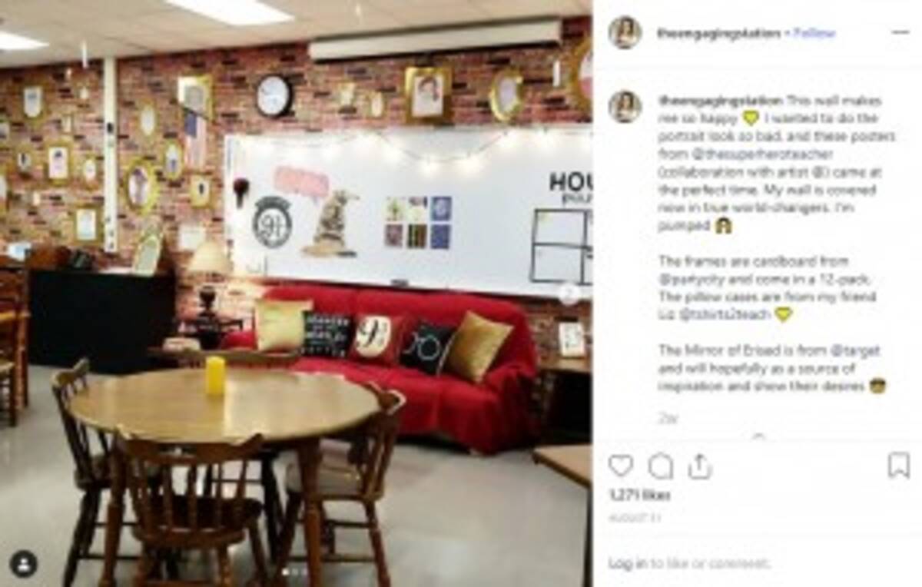Select the carousel page indicator dots
Image resolution: width=922 pixels, height=587 pixels.
[x=296, y=572]
